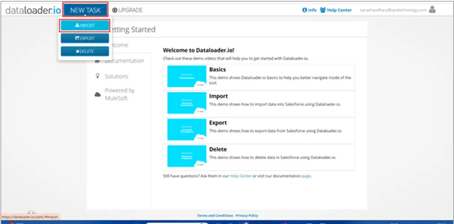The width and height of the screenshot is (454, 224).
Task: Choose EXPORT from the dropdown
Action: coord(85,38)
